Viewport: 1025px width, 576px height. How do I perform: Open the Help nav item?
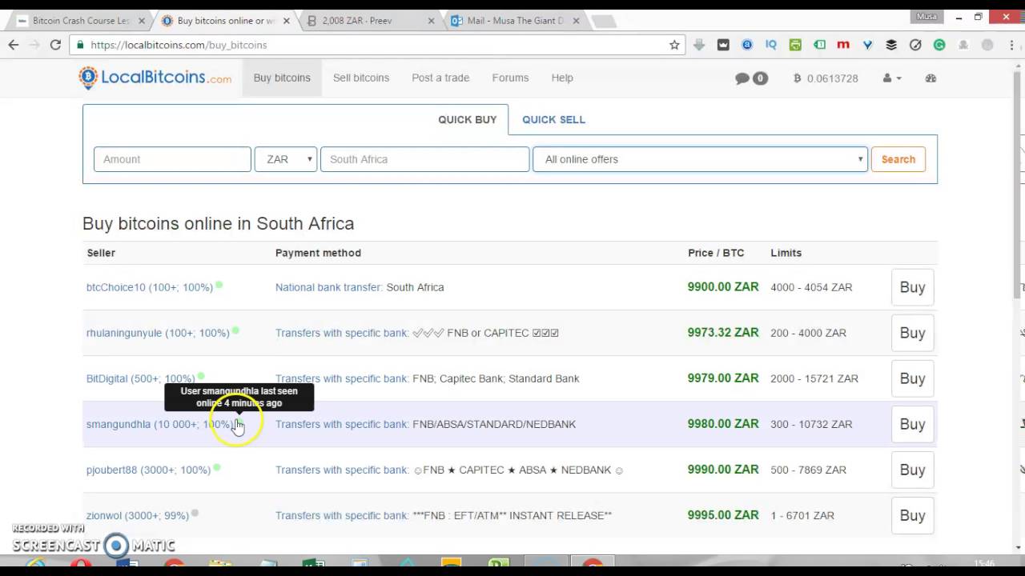coord(562,78)
